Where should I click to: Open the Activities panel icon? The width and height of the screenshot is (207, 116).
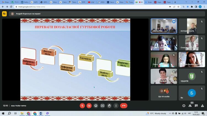pos(203,106)
